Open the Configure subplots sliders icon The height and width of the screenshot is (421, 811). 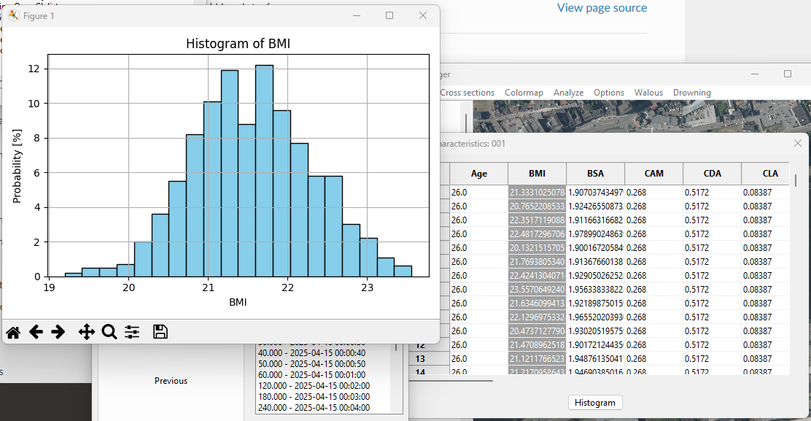pos(132,333)
